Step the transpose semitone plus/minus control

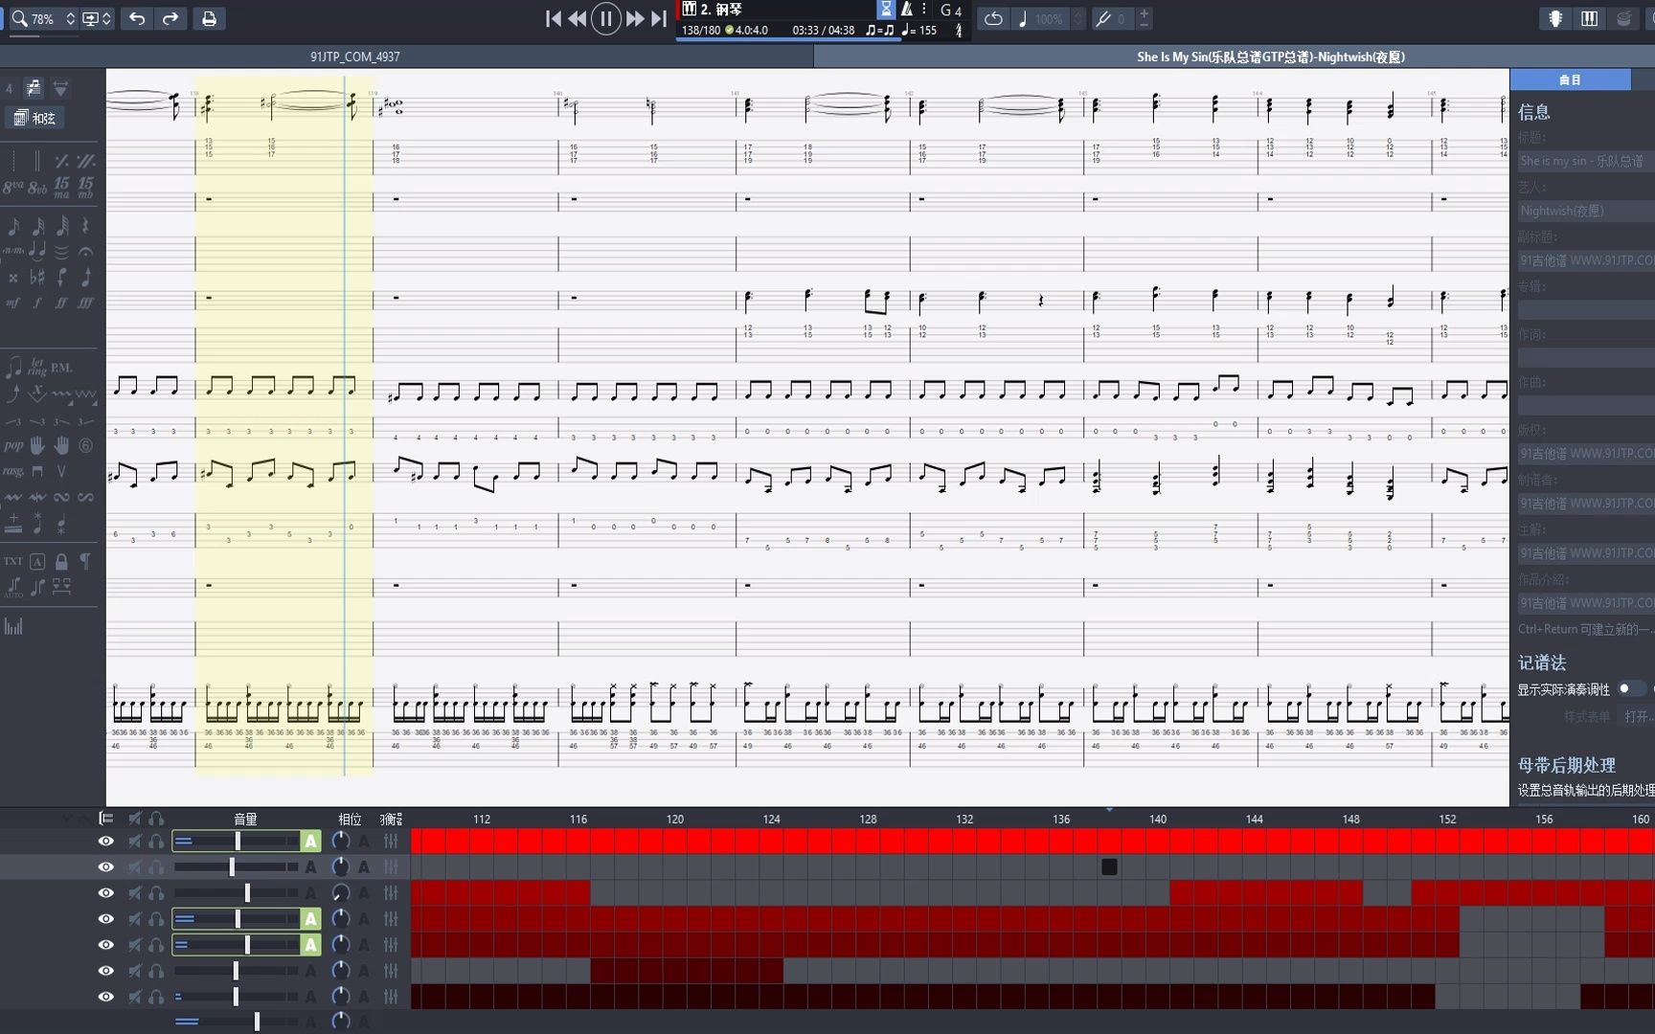[1145, 18]
